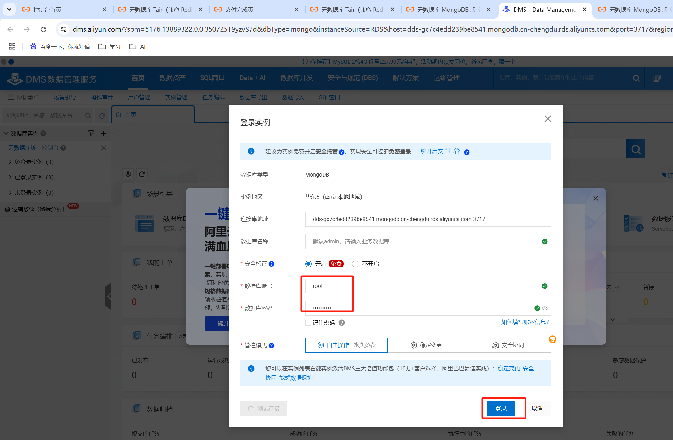The width and height of the screenshot is (673, 440).
Task: Click the 取消 button
Action: coord(537,408)
